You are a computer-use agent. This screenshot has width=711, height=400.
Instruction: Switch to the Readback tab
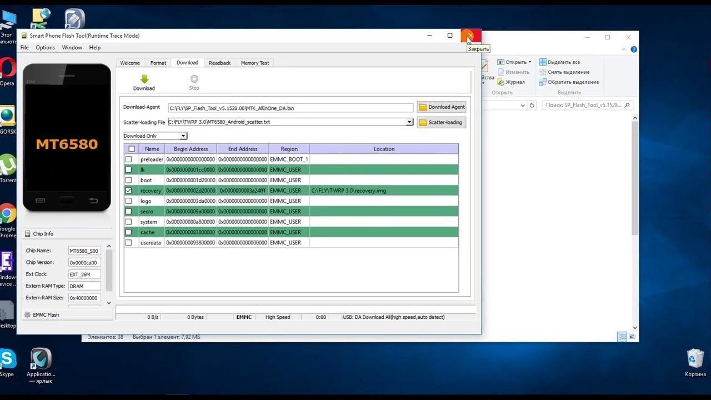point(219,63)
